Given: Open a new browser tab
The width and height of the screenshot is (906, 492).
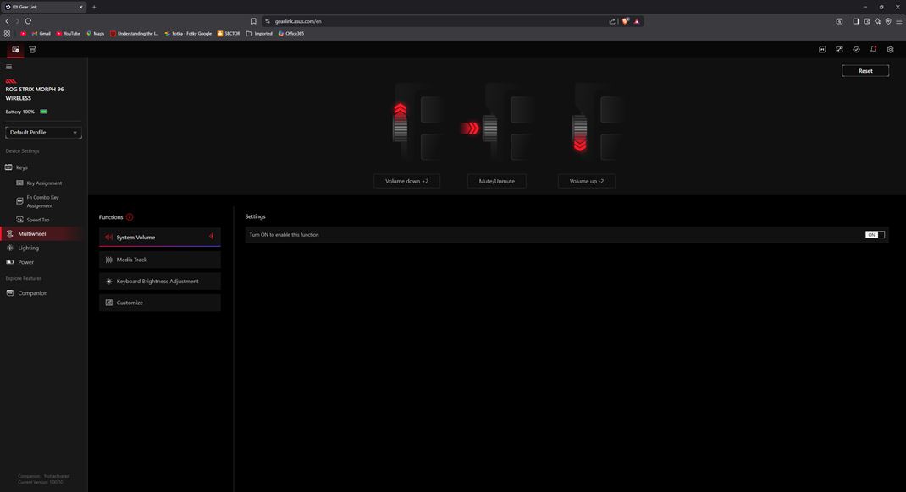Looking at the screenshot, I should [x=94, y=7].
